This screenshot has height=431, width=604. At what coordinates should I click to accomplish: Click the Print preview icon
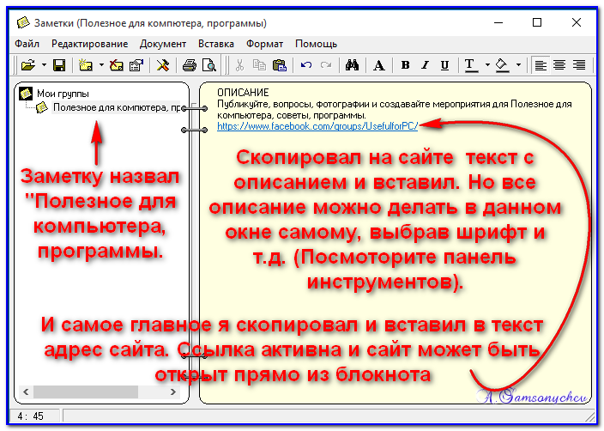pos(209,65)
